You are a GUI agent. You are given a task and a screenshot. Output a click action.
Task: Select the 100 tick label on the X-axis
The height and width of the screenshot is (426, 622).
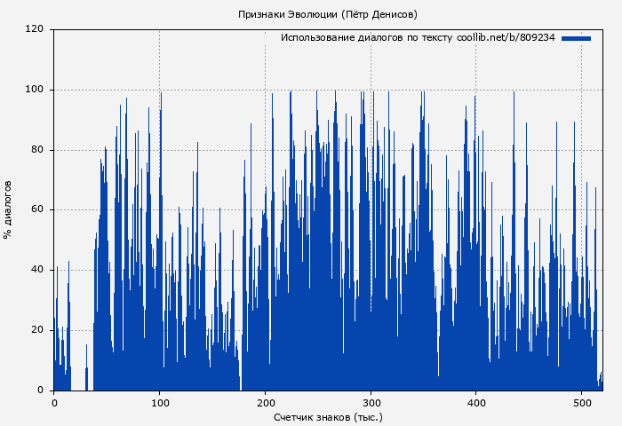tap(159, 402)
